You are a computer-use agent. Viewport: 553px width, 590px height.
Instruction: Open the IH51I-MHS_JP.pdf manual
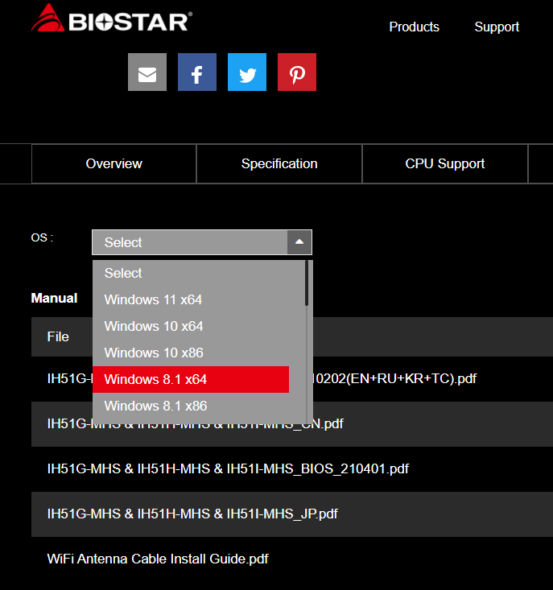[192, 514]
